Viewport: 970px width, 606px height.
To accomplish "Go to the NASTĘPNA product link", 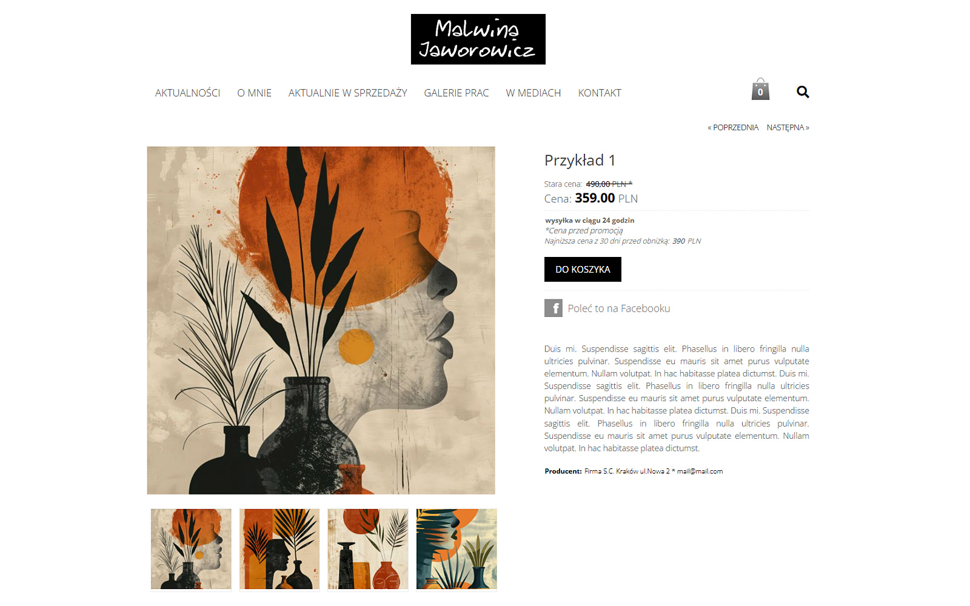I will (x=788, y=127).
